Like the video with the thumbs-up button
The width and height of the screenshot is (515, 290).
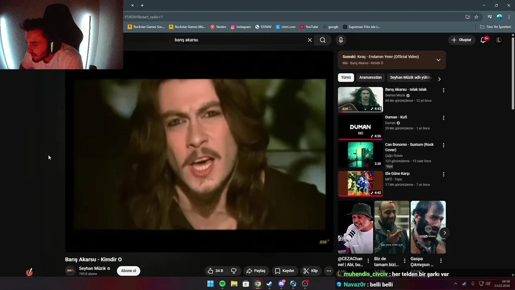coord(215,271)
